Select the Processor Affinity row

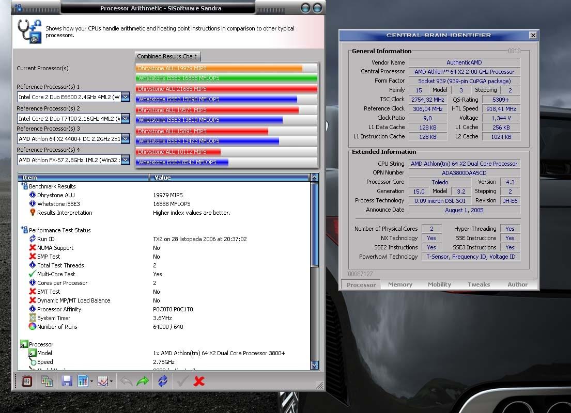[x=164, y=309]
